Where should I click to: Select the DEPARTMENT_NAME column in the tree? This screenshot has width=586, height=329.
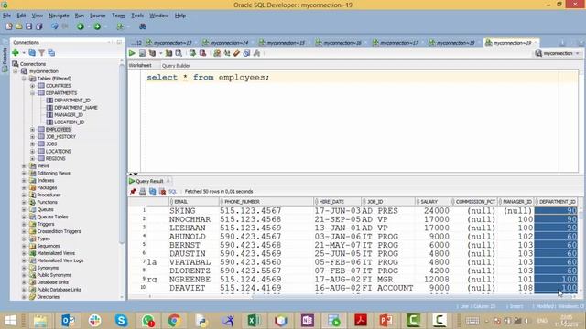(76, 108)
